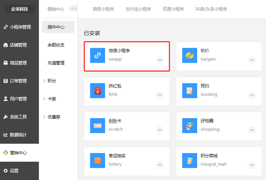
Task: Open 用户管理 from the sidebar
Action: (x=19, y=99)
